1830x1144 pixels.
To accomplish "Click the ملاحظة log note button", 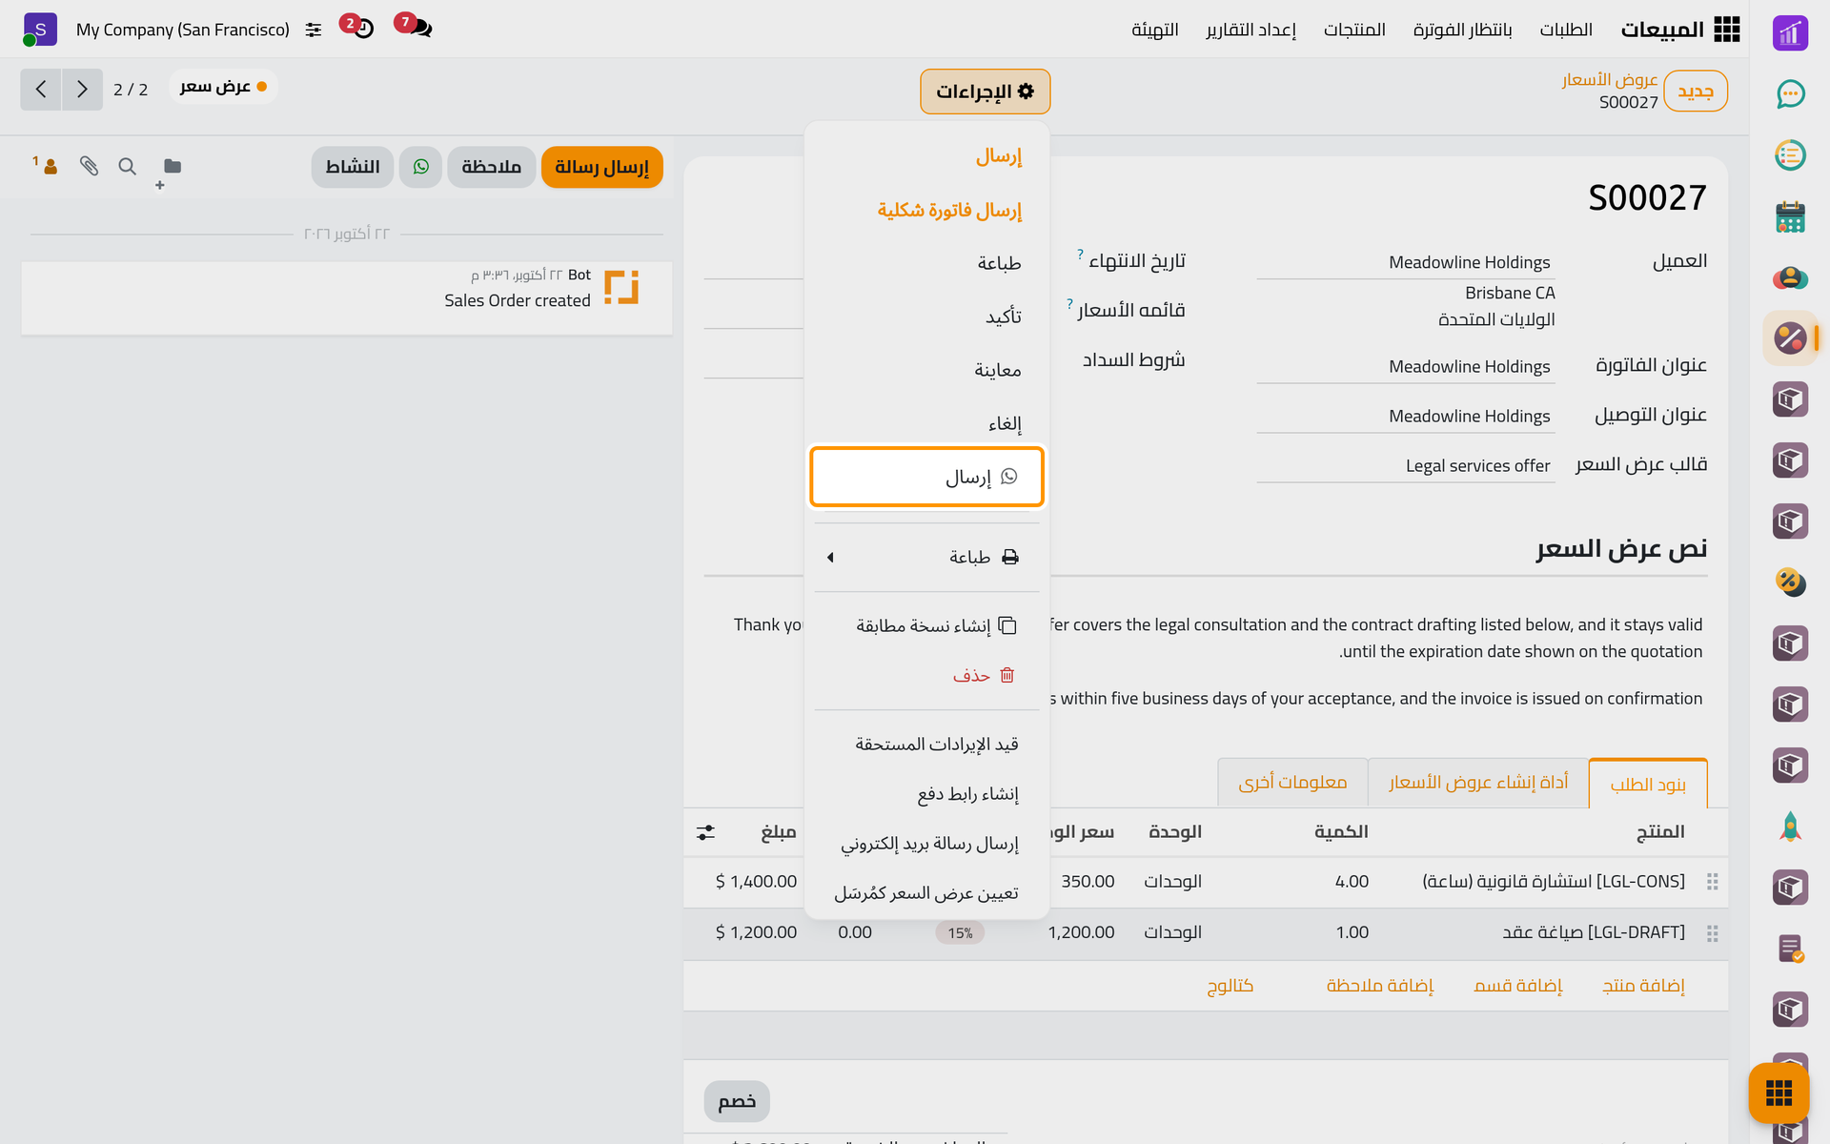I will pos(491,167).
